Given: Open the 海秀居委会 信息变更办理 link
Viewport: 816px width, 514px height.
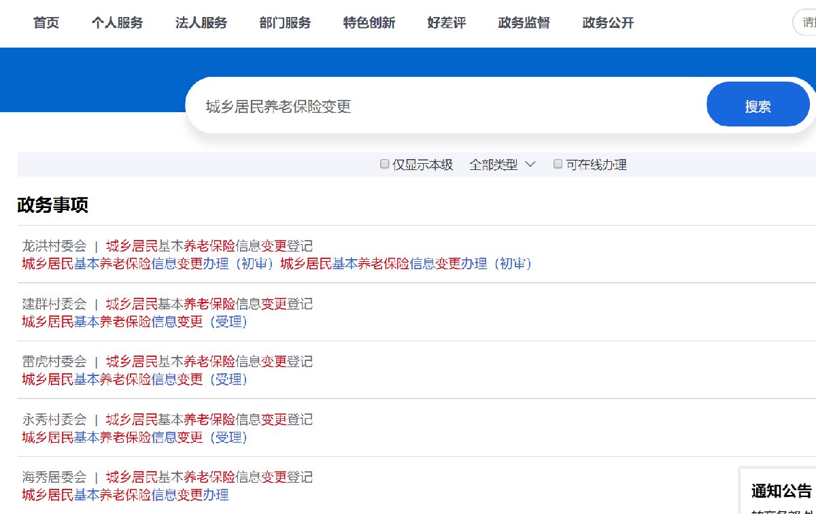Looking at the screenshot, I should (125, 495).
